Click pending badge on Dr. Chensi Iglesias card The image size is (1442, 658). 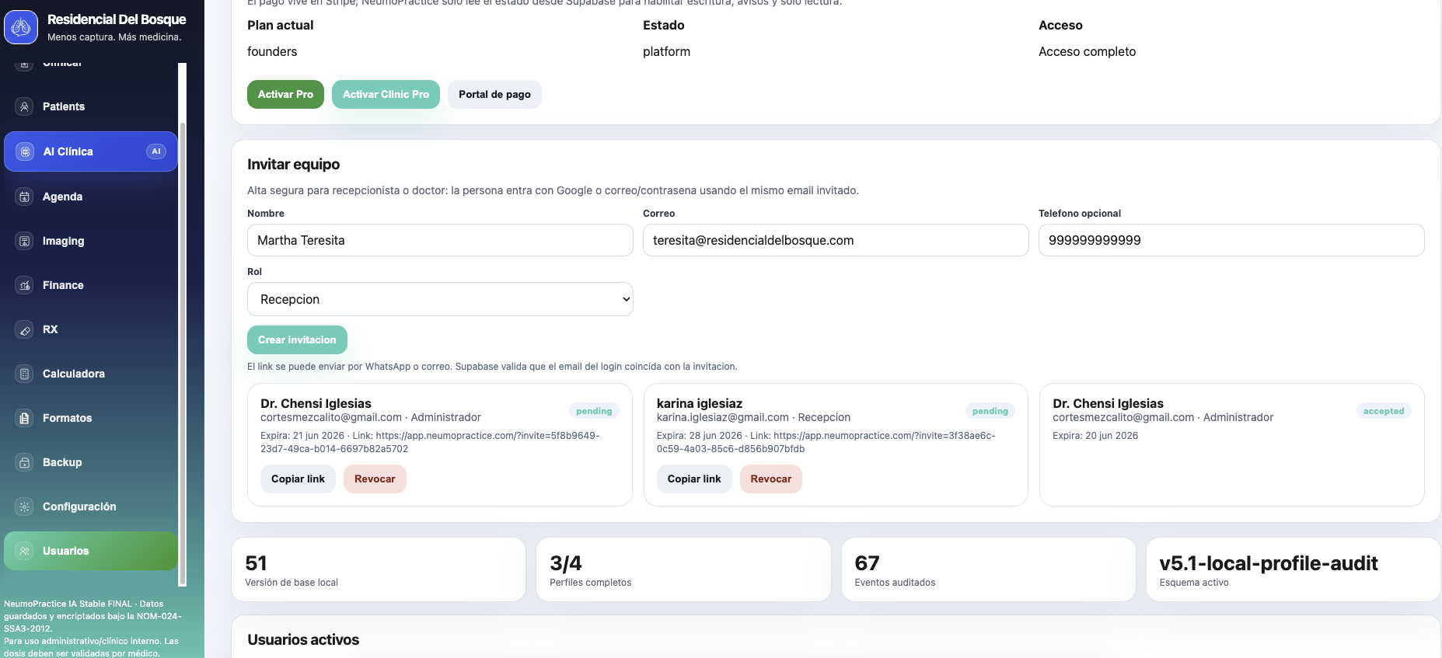pos(594,411)
